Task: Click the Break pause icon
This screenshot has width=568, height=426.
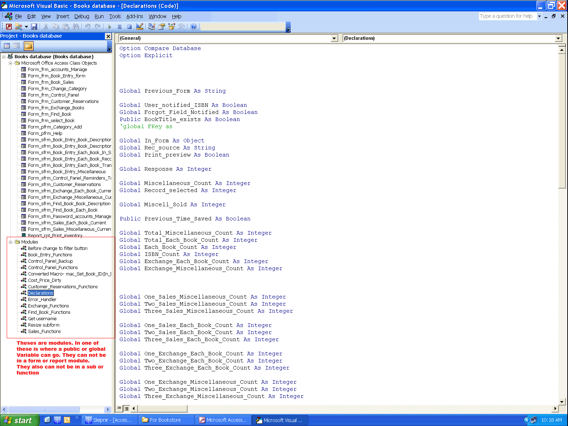Action: point(119,27)
